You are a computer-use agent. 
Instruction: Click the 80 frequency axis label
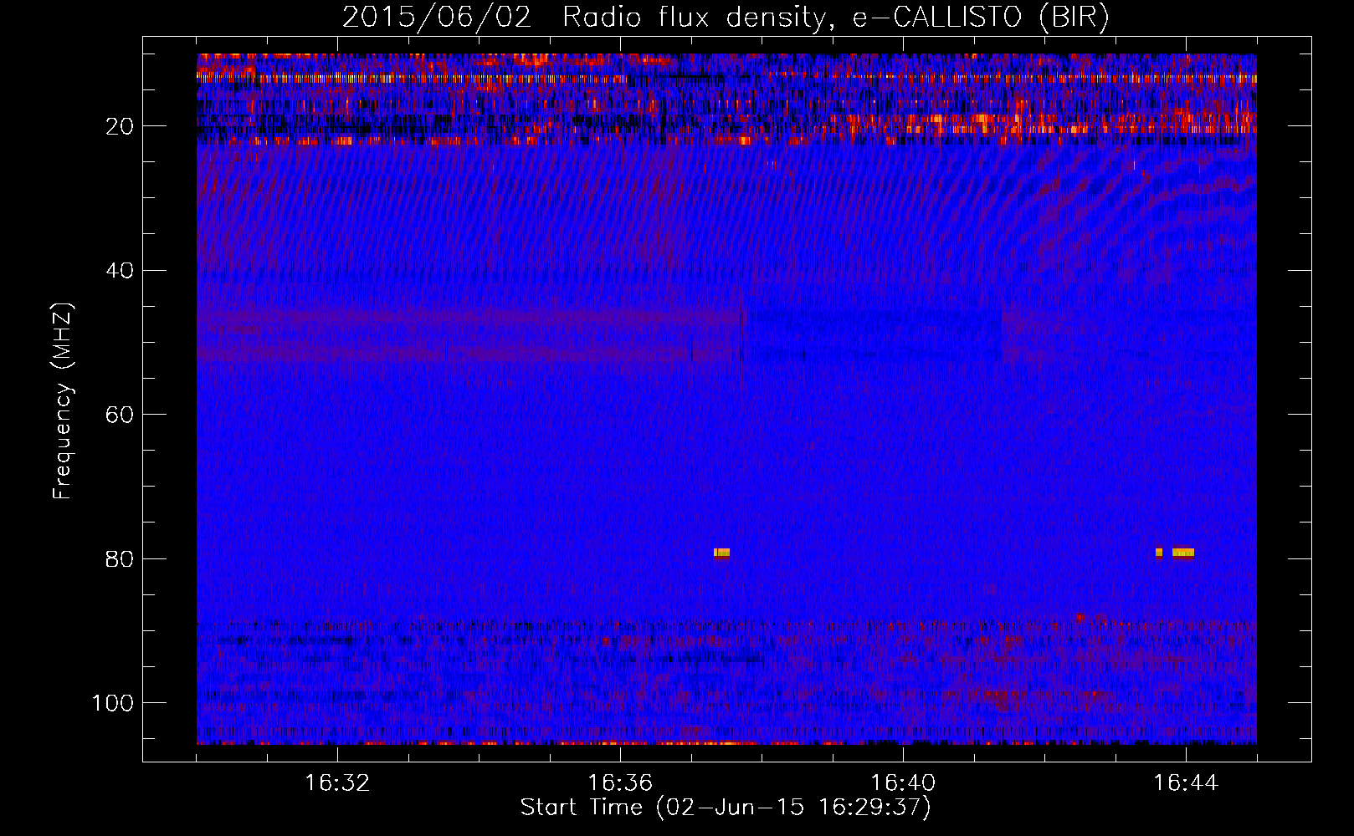(x=120, y=559)
